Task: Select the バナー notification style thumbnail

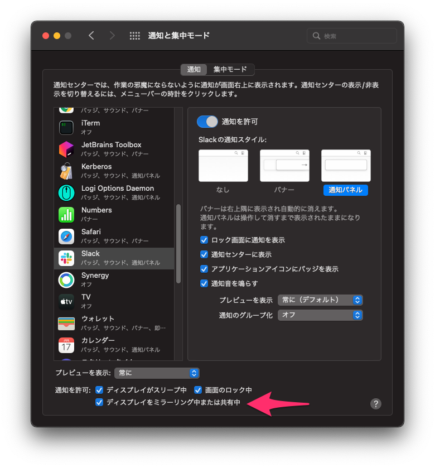Action: 284,166
